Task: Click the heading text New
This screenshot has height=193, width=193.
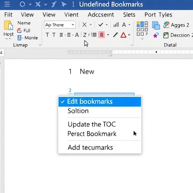Action: click(x=87, y=72)
